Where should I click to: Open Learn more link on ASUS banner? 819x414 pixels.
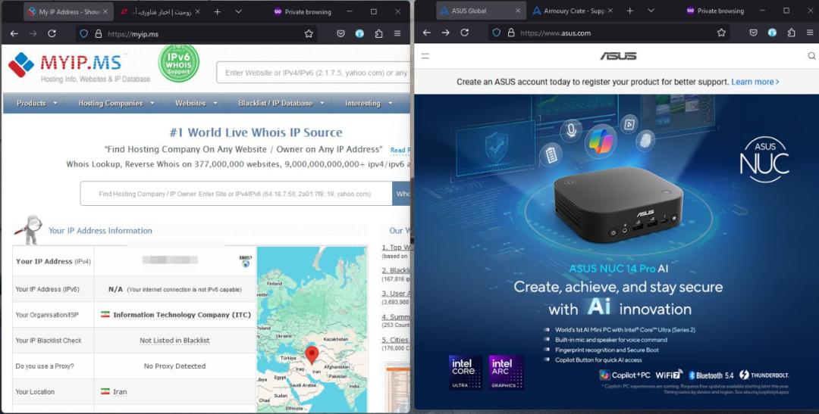[x=755, y=82]
